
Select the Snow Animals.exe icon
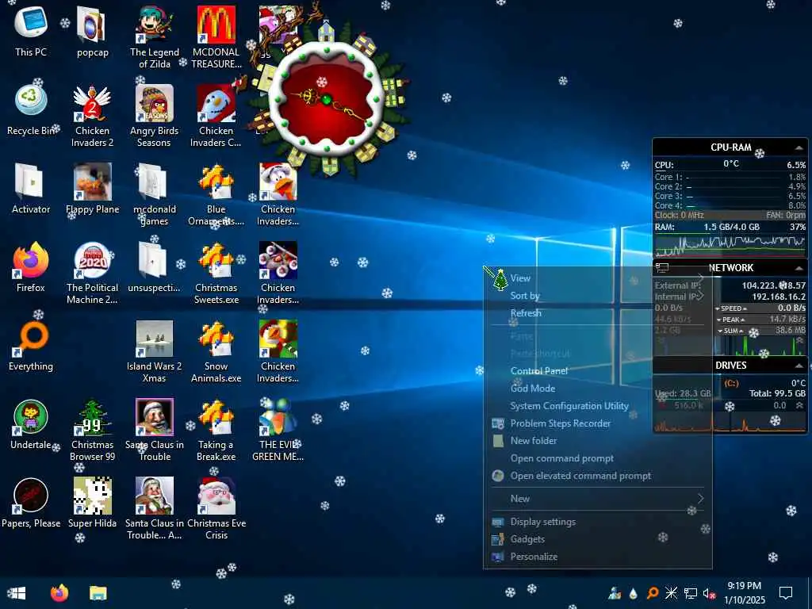tap(216, 352)
